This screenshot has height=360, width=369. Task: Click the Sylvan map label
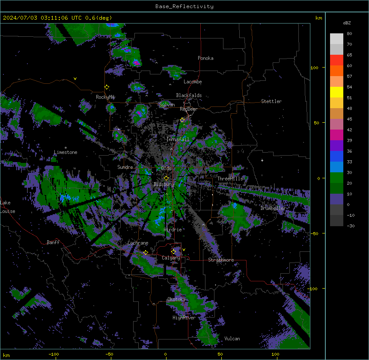(x=167, y=105)
